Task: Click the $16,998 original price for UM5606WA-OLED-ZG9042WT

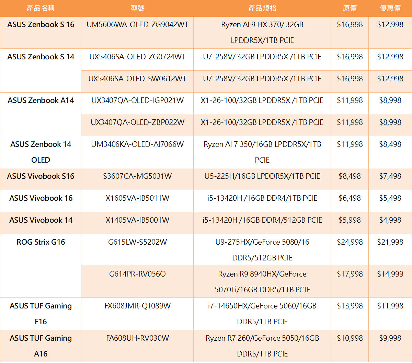Action: (x=350, y=24)
